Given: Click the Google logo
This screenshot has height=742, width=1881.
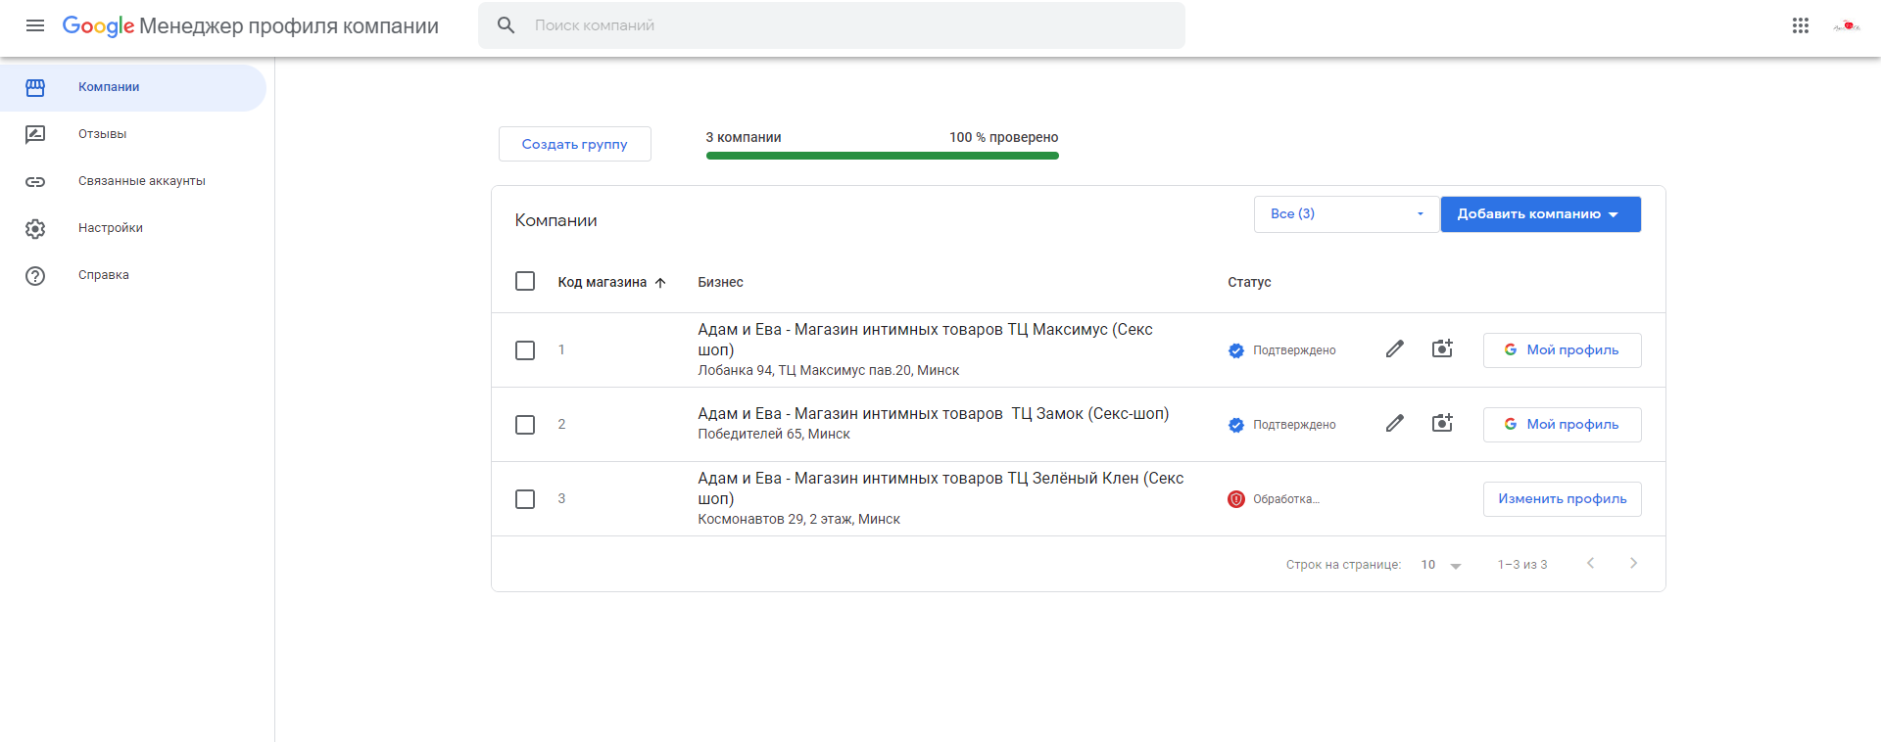Looking at the screenshot, I should click(98, 25).
